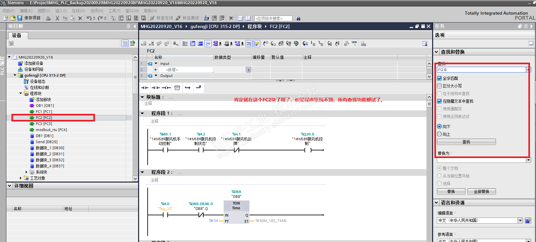Open the editing language dropdown 中文

(x=520, y=220)
